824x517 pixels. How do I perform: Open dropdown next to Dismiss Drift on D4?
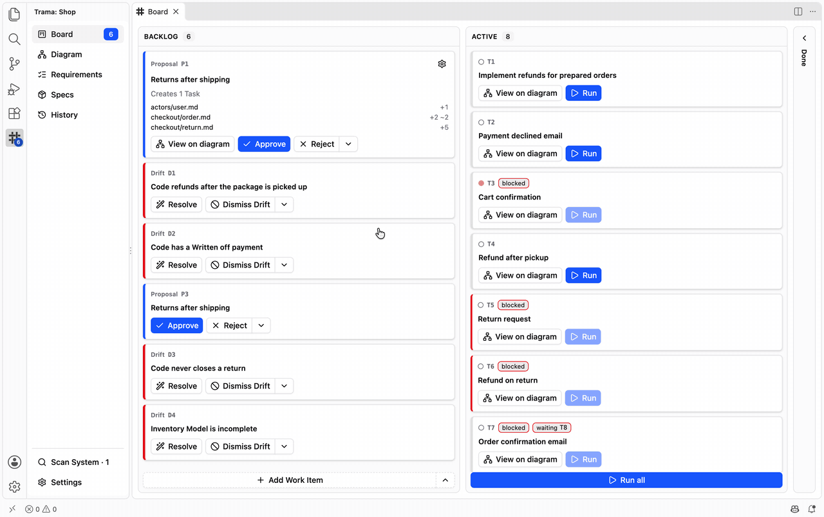coord(284,446)
